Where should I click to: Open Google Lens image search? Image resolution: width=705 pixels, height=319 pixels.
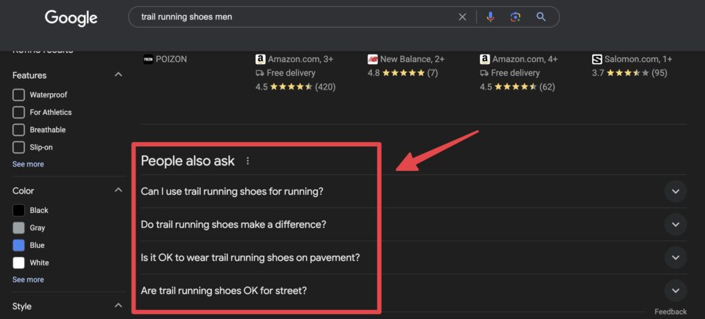point(515,17)
